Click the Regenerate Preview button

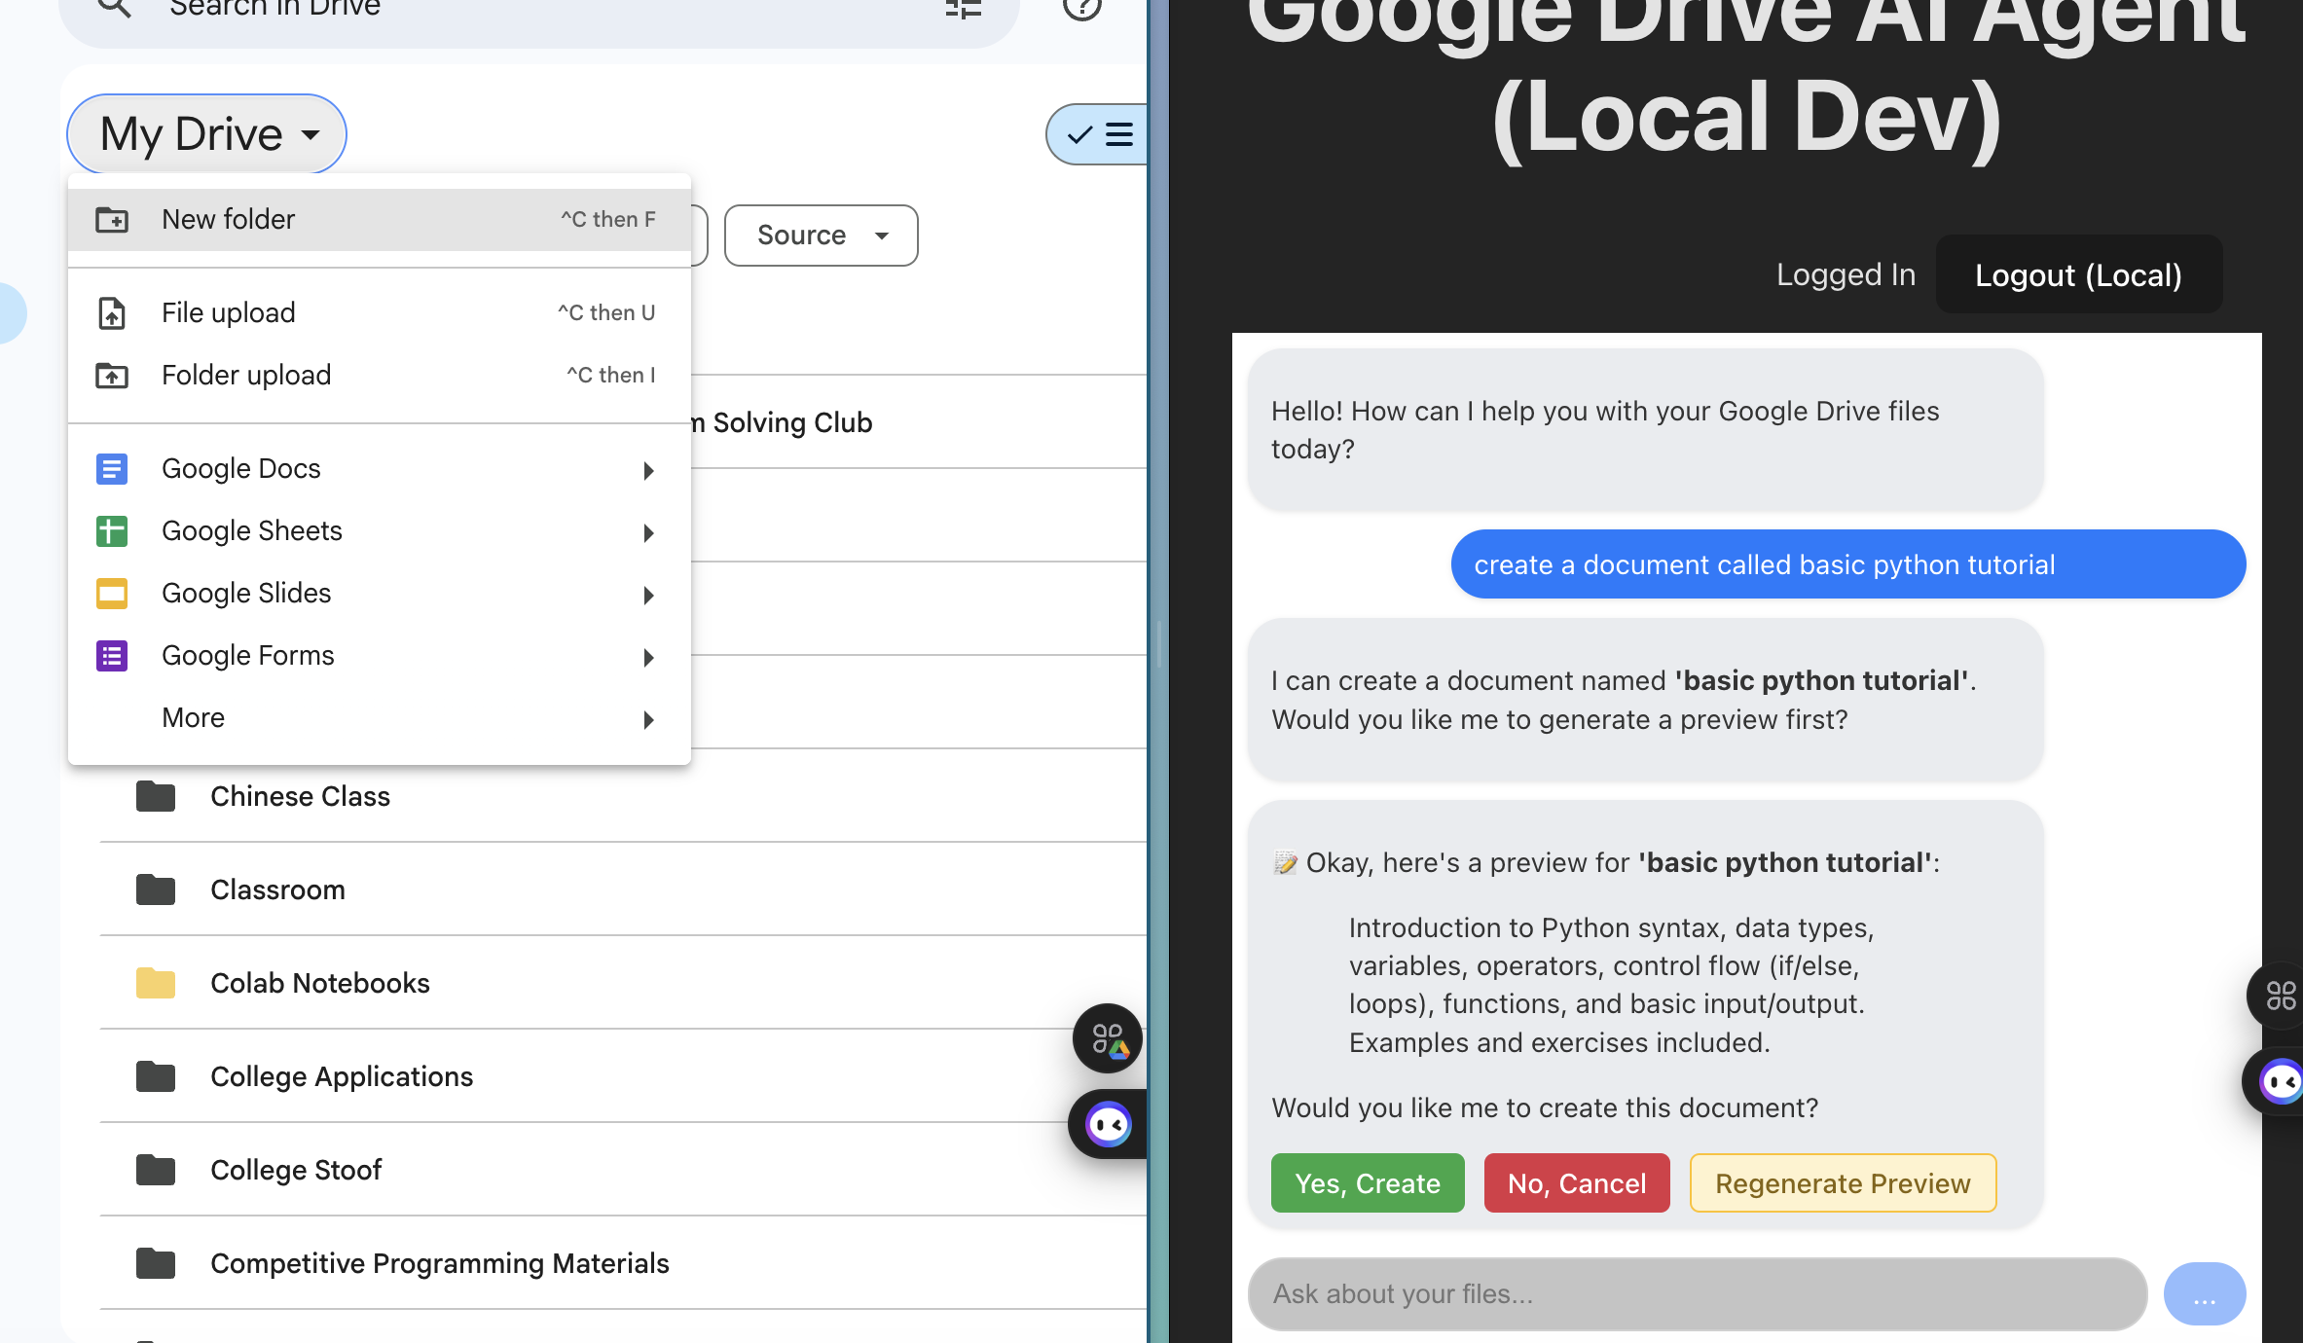[x=1842, y=1183]
